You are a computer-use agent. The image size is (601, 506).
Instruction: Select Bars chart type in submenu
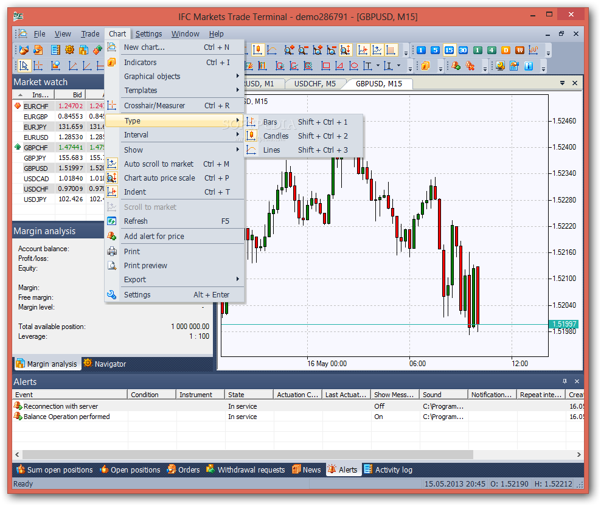coord(304,122)
